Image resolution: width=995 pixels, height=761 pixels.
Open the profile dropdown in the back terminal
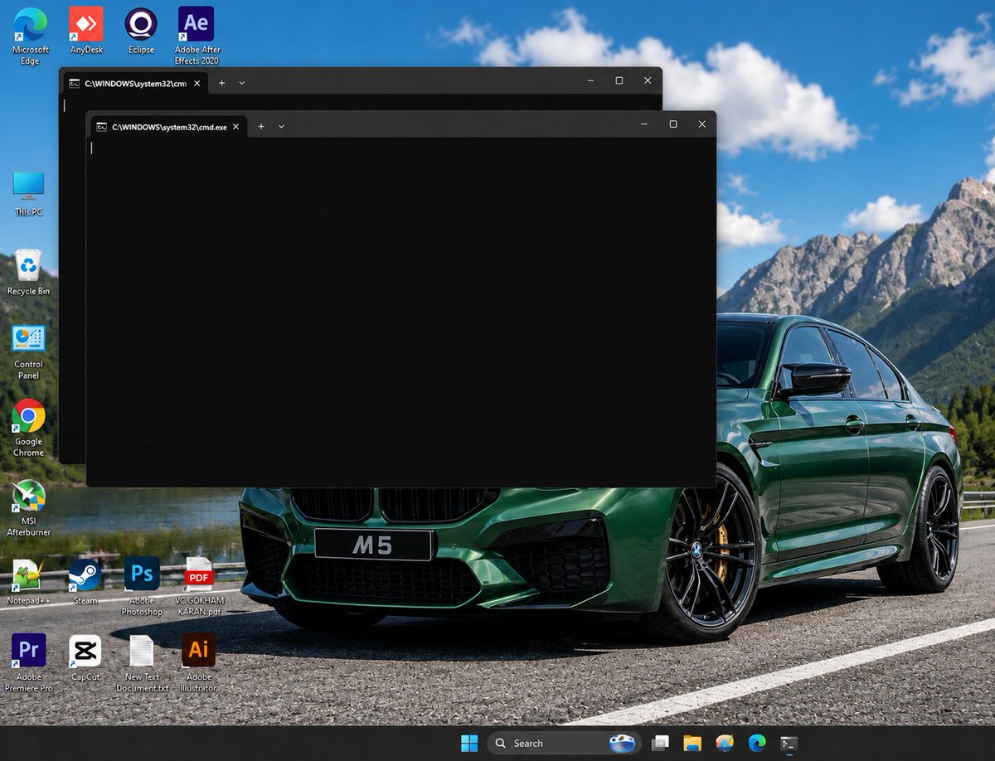coord(241,83)
